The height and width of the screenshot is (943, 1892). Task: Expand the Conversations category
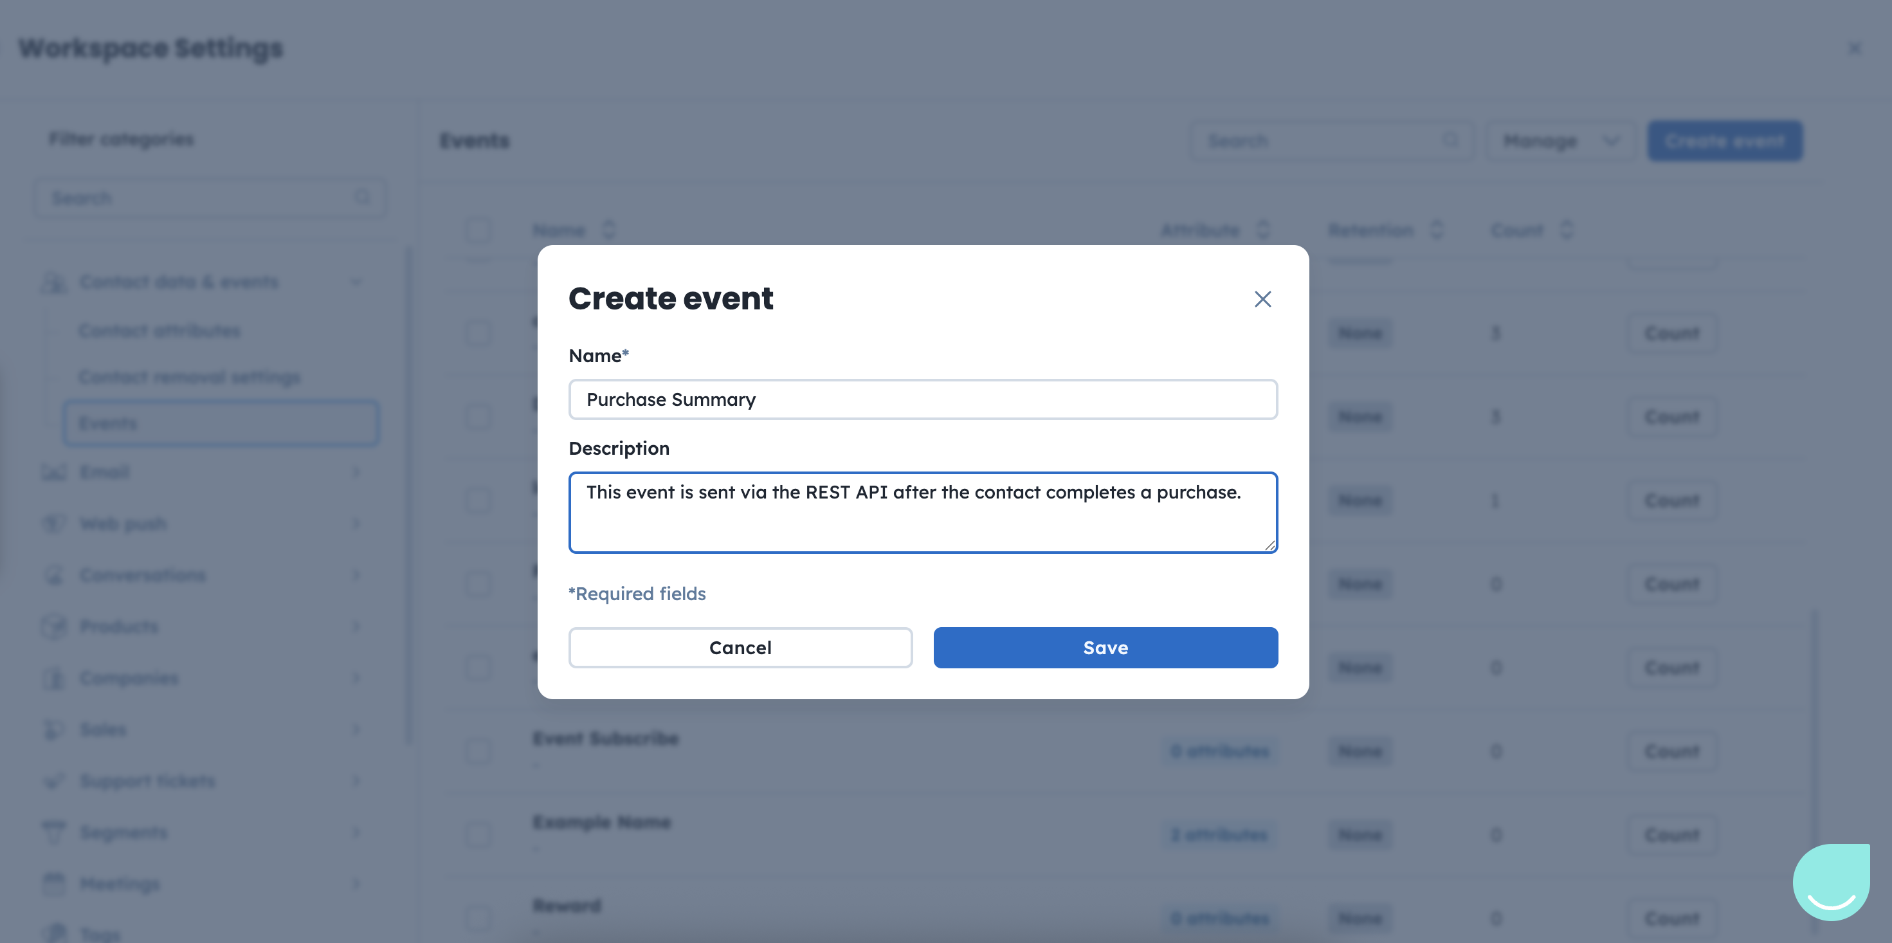click(x=356, y=575)
